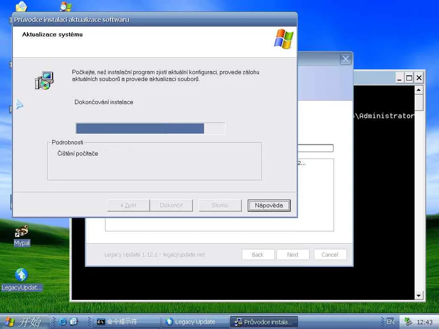Screen dimensions: 439x329
Task: Minimize the command prompt window
Action: [x=400, y=78]
